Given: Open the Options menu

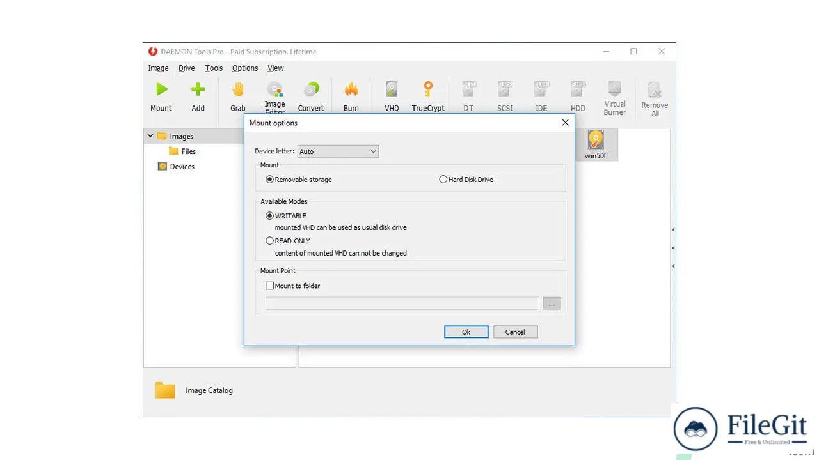Looking at the screenshot, I should coord(245,68).
